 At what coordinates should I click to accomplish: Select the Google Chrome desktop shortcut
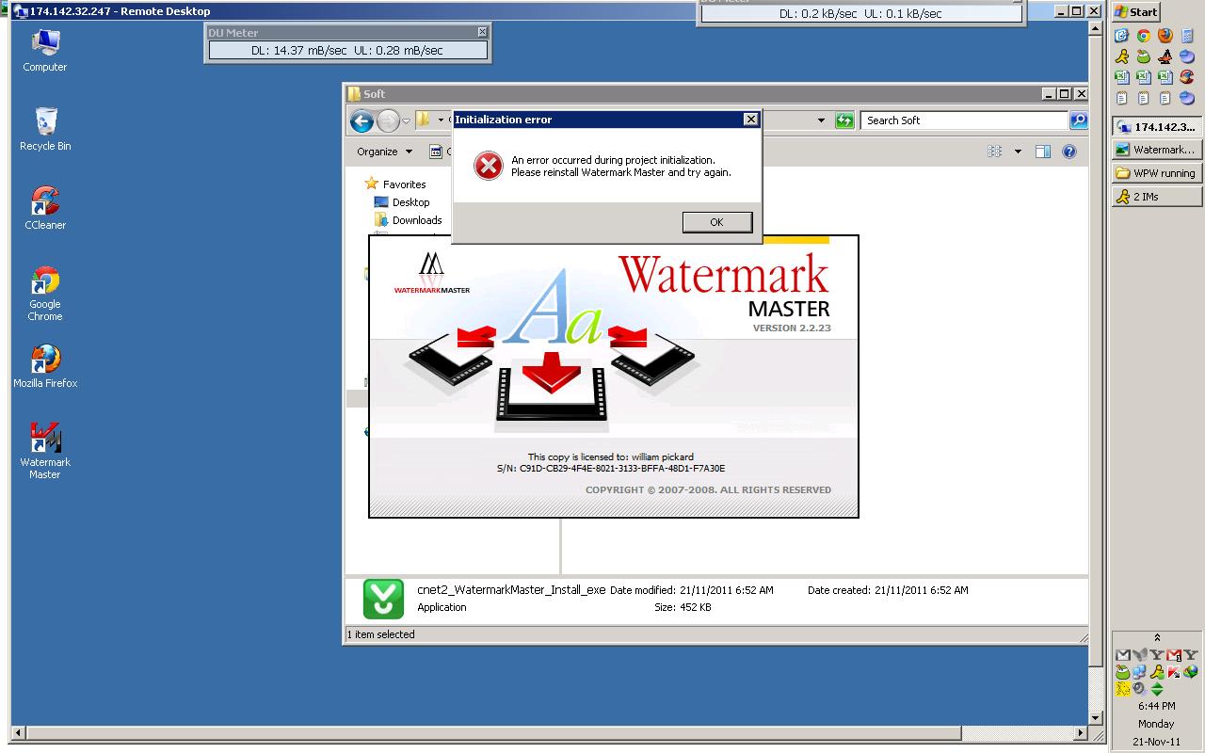tap(45, 294)
